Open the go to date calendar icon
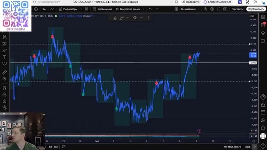Image resolution: width=267 pixels, height=150 pixels. coord(63,147)
